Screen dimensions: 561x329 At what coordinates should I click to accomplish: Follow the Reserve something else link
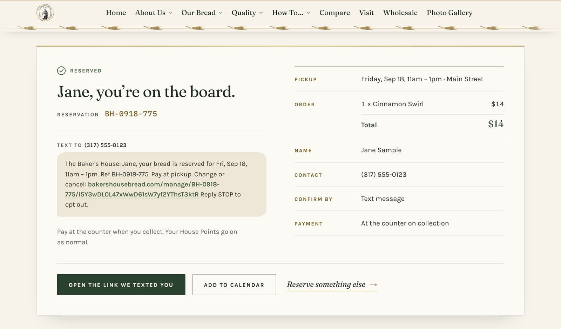point(332,285)
